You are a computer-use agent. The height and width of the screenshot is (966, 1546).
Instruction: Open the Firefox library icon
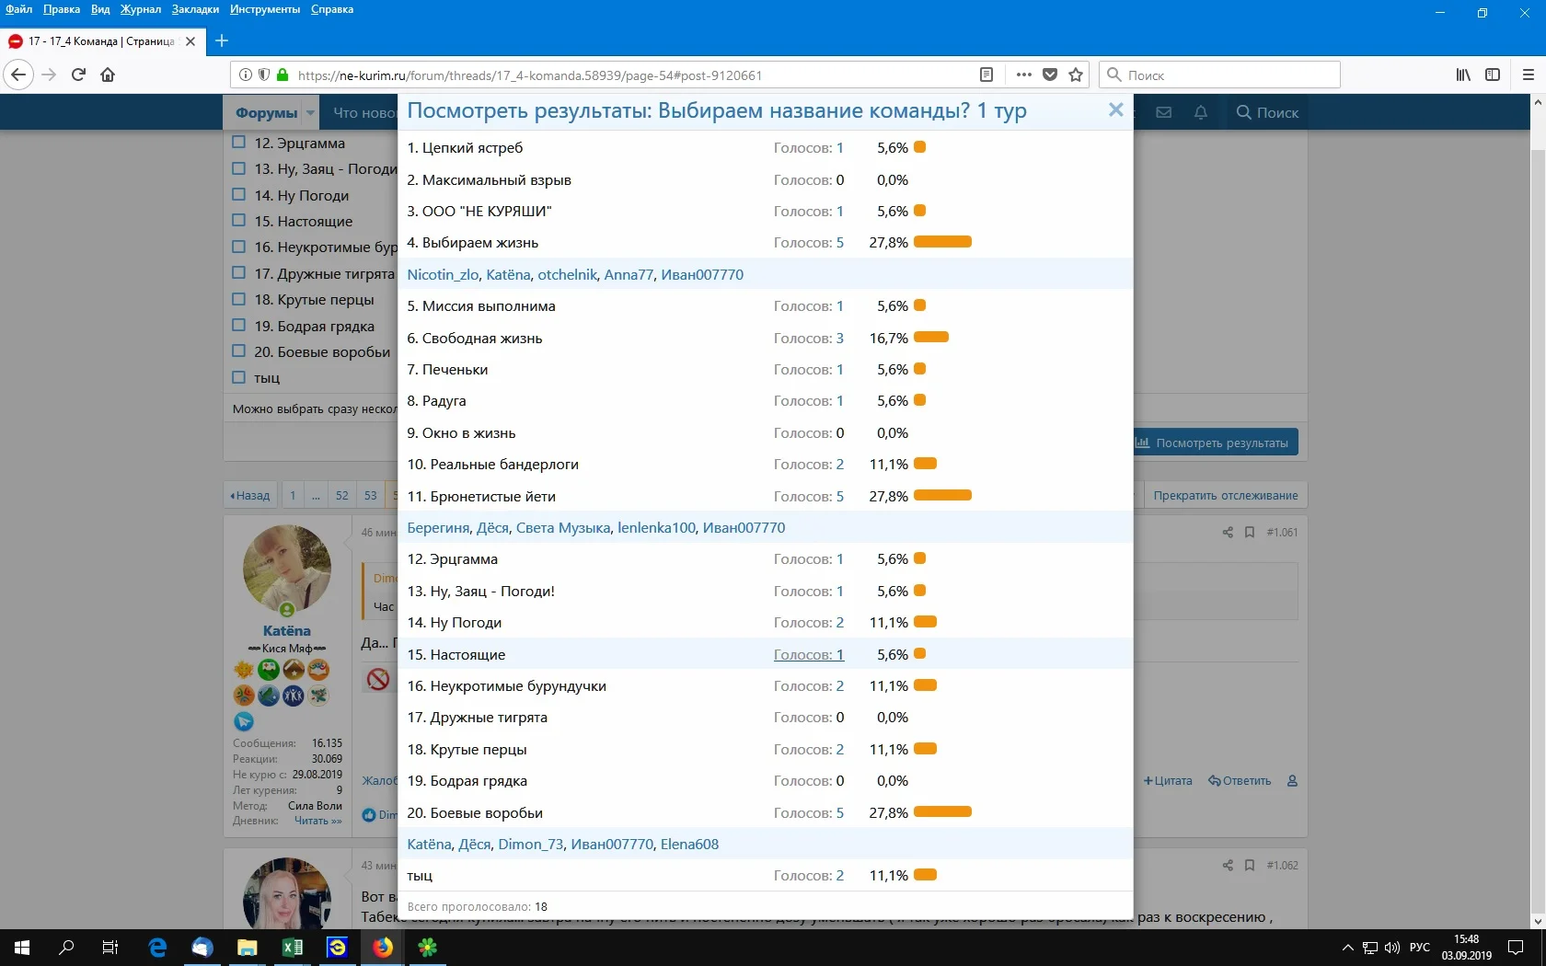click(x=1462, y=75)
